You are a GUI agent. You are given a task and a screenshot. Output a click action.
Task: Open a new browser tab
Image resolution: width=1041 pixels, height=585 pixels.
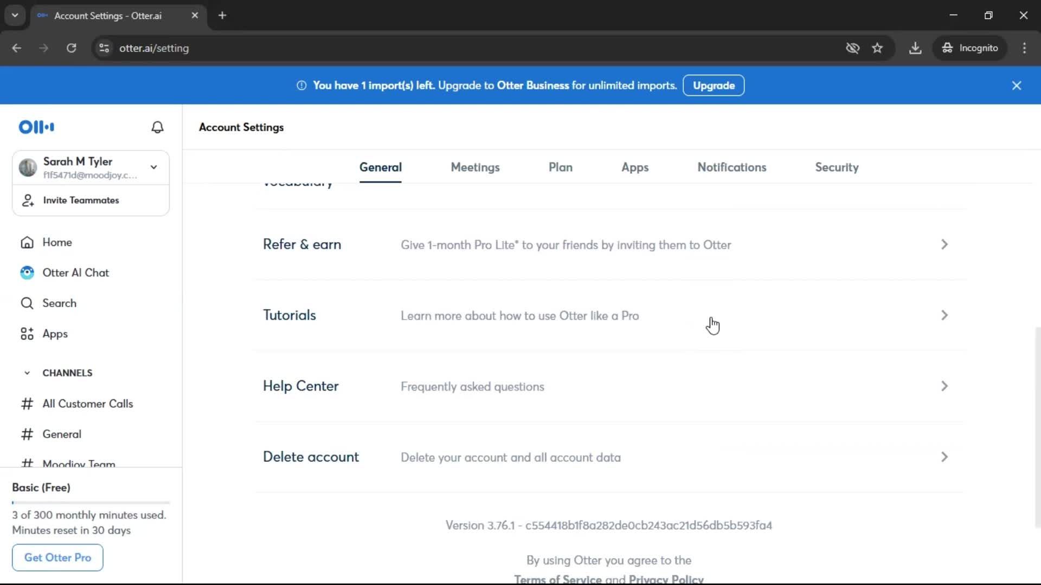click(x=222, y=15)
